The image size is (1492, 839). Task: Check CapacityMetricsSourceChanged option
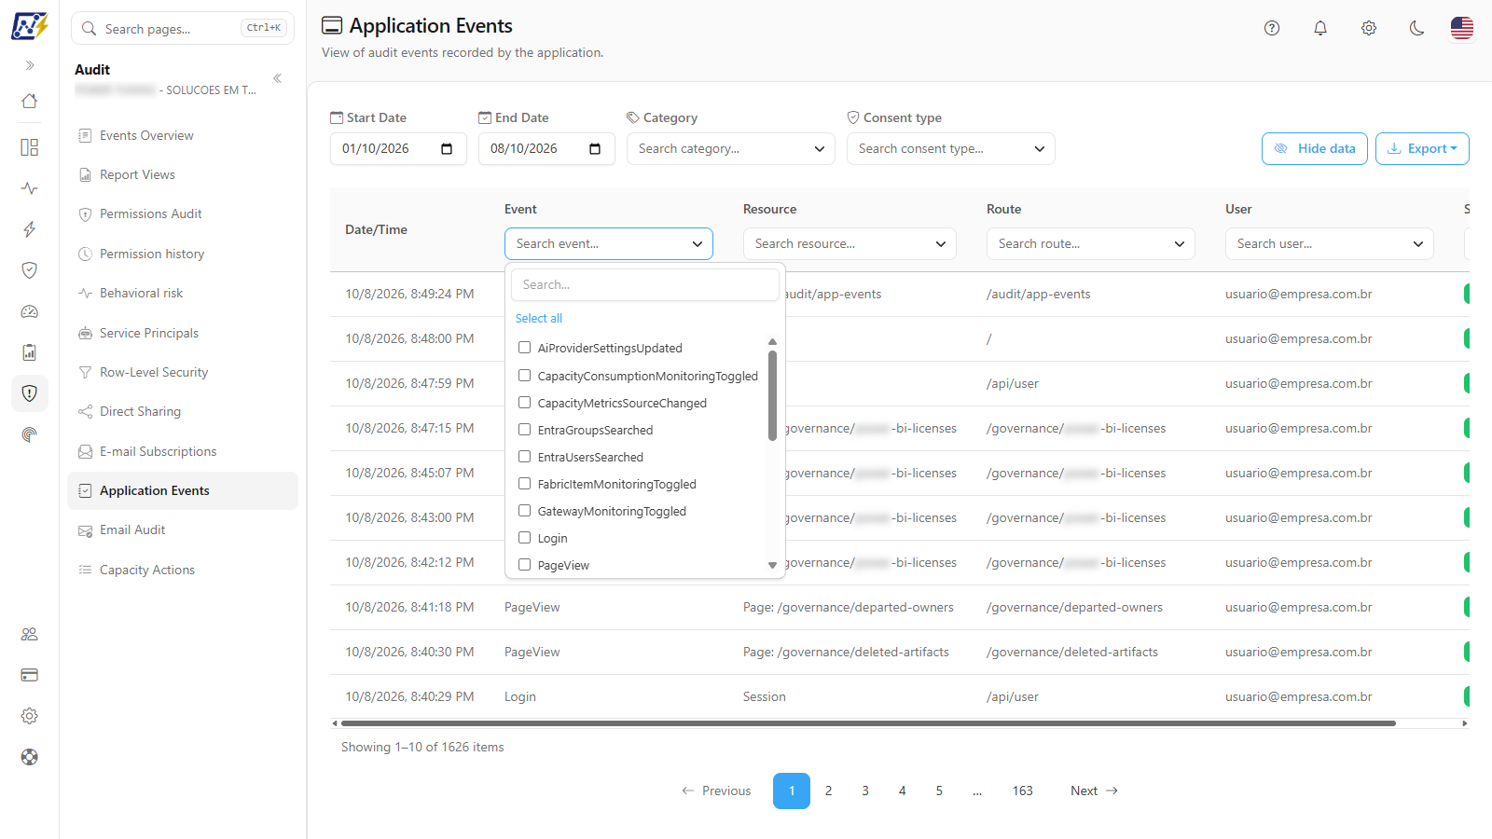click(525, 403)
